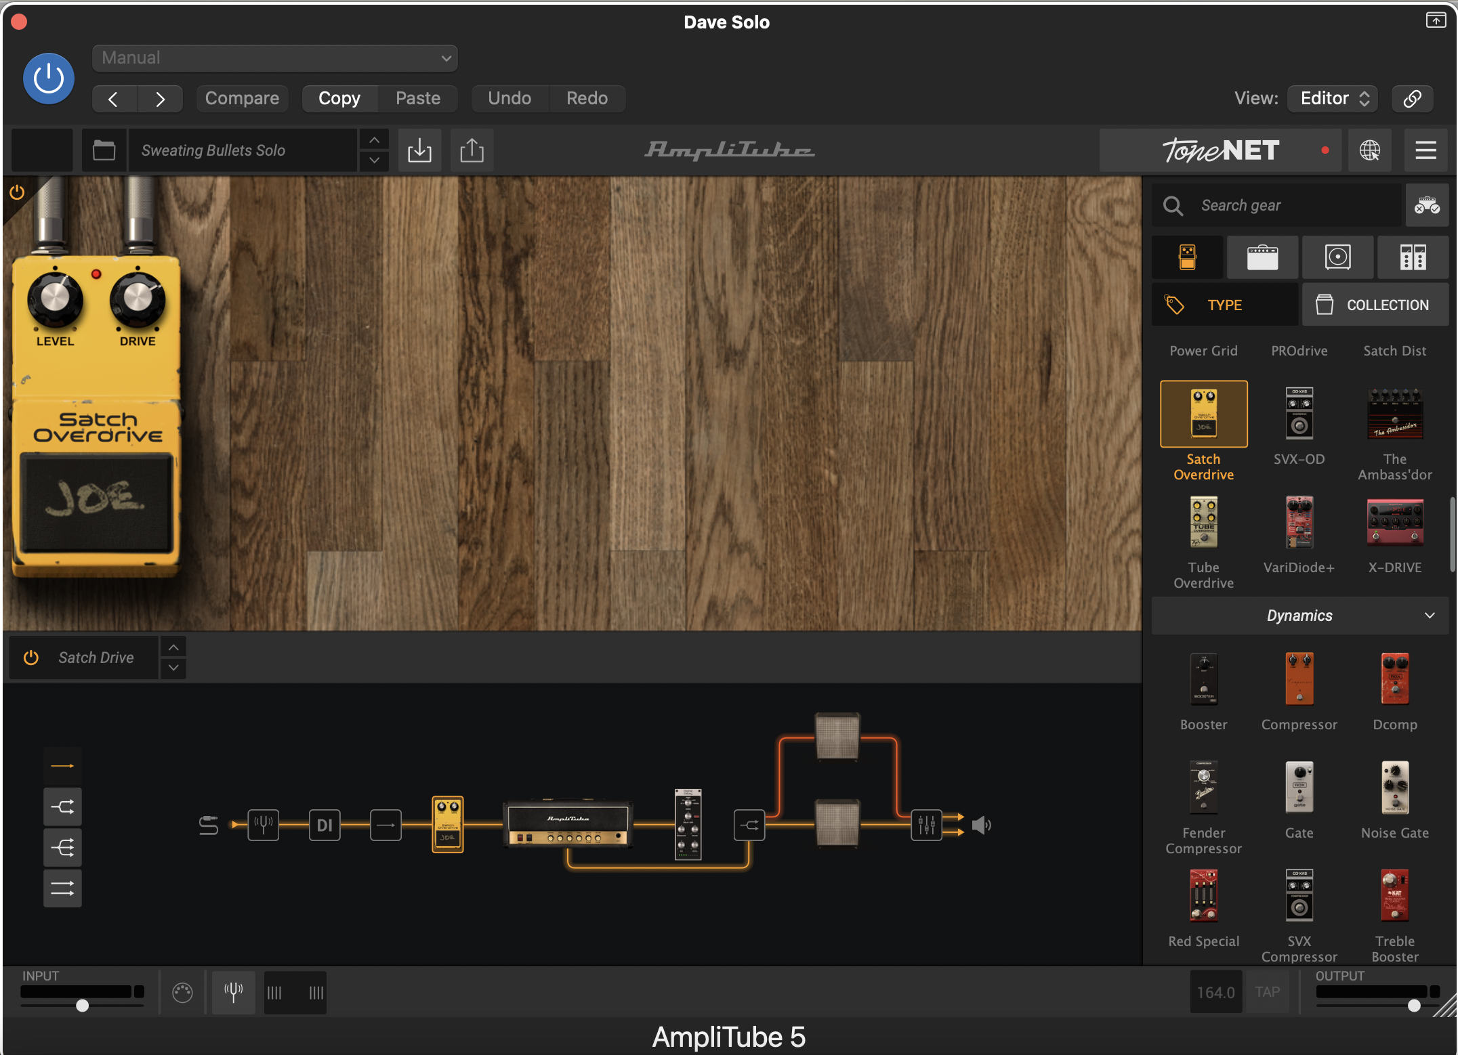Click the export preset share icon
This screenshot has height=1055, width=1458.
click(x=472, y=150)
